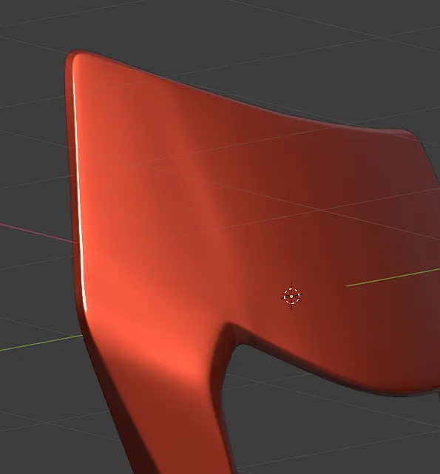Click the pink X-axis line in the background

point(38,233)
